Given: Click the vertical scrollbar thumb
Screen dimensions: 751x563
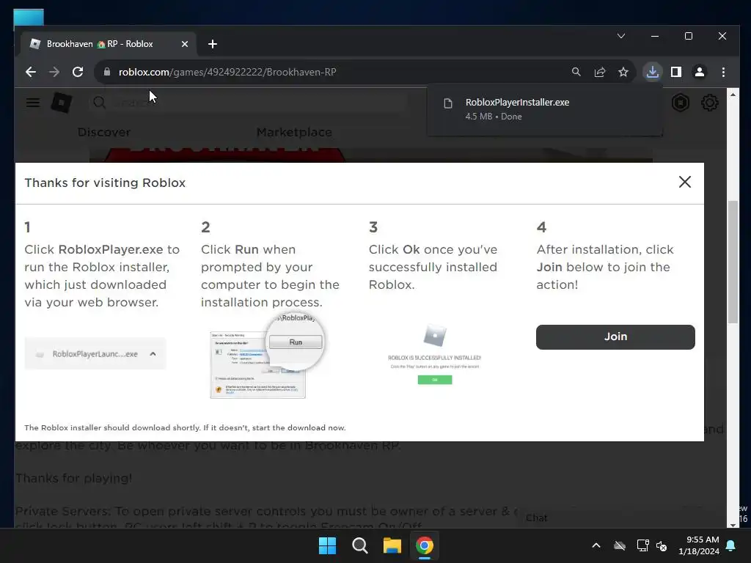Looking at the screenshot, I should [x=733, y=262].
